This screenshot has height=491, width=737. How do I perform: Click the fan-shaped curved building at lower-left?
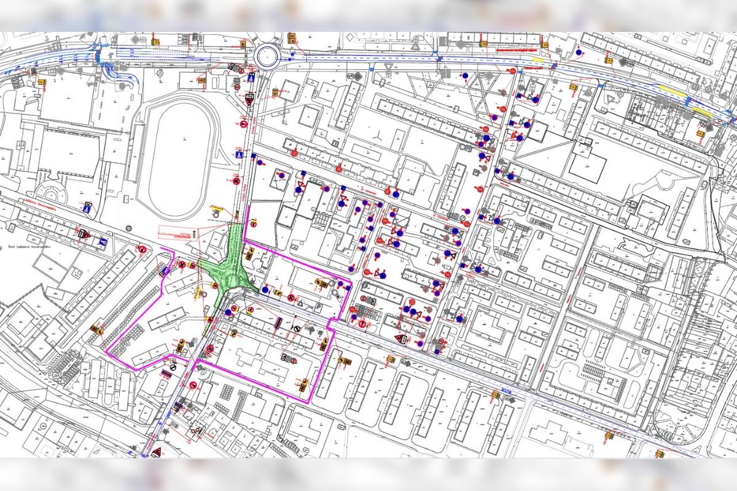(64, 368)
